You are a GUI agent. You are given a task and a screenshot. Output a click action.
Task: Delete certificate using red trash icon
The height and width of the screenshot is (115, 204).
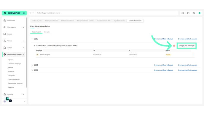pos(174,46)
